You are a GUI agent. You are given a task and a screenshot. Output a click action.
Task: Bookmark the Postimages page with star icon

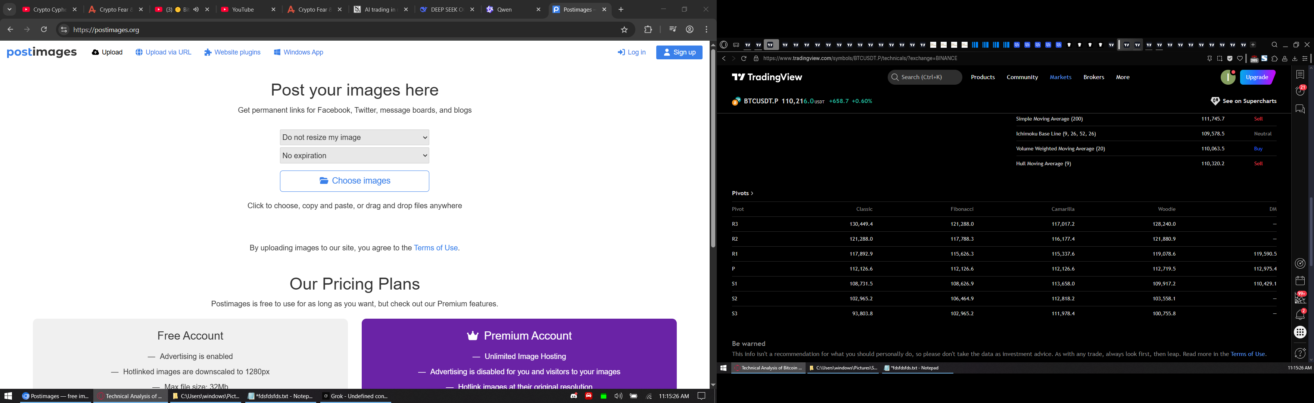pyautogui.click(x=624, y=30)
